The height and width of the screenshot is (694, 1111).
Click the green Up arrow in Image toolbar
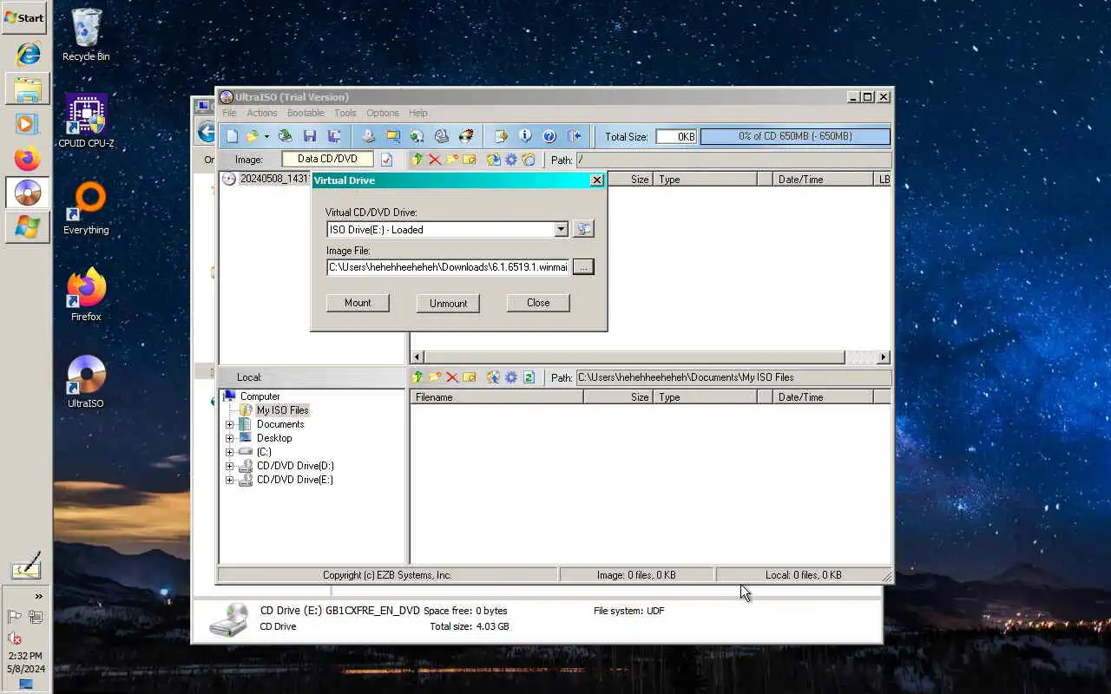(x=417, y=160)
